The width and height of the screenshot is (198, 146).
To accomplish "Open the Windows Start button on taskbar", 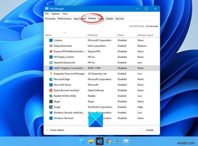I will 82,141.
